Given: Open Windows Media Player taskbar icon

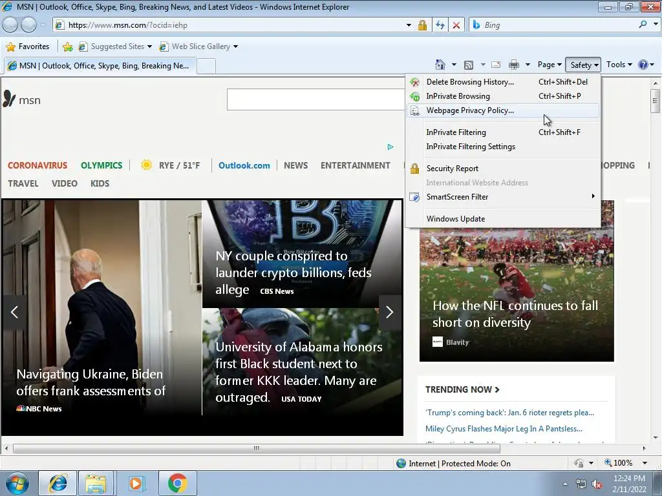Looking at the screenshot, I should tap(136, 483).
